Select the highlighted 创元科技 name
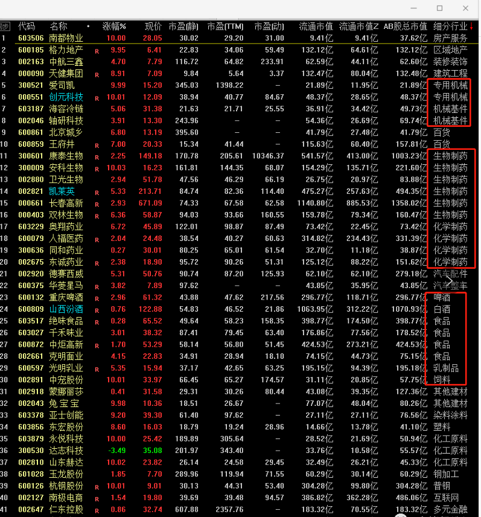This screenshot has width=481, height=517. [x=66, y=97]
